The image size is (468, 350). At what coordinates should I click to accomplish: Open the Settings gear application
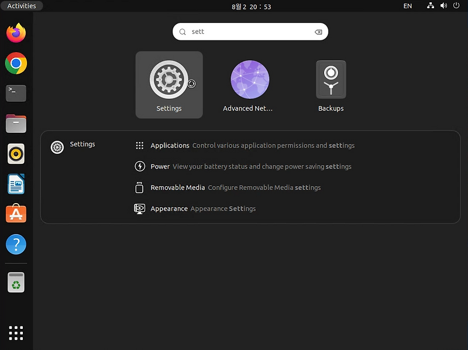click(169, 80)
